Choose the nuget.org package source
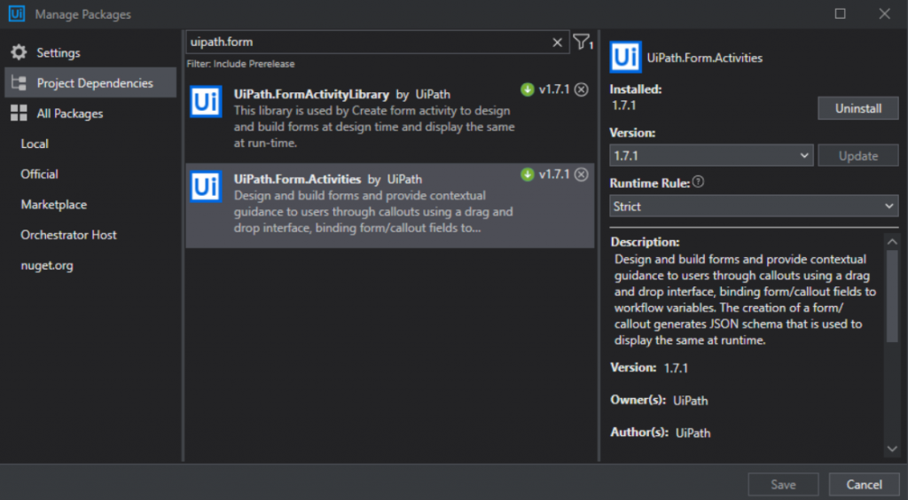 pyautogui.click(x=47, y=265)
